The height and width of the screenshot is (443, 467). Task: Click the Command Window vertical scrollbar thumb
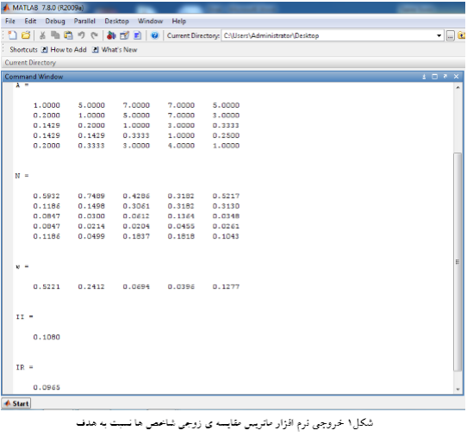click(458, 261)
